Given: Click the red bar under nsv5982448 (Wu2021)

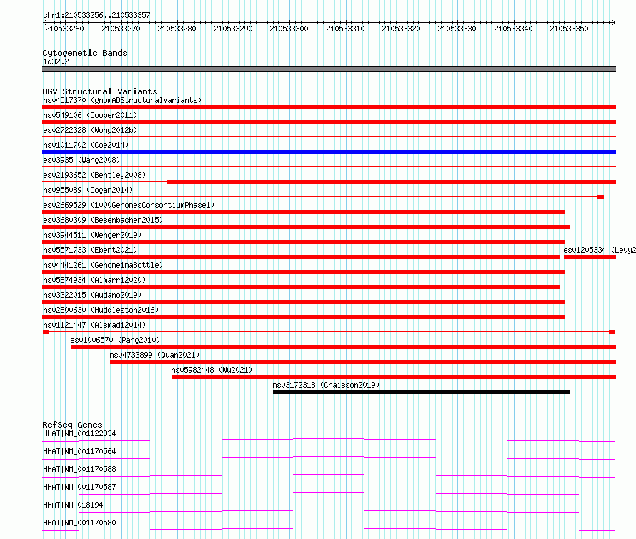Looking at the screenshot, I should (x=394, y=377).
